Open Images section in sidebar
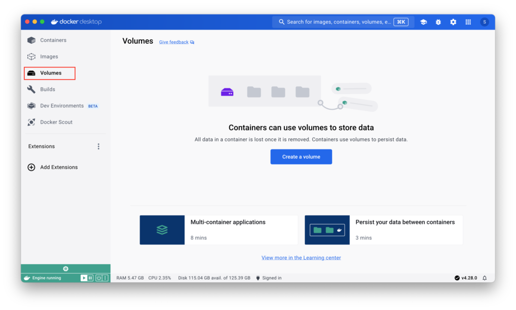The height and width of the screenshot is (310, 516). [x=49, y=57]
